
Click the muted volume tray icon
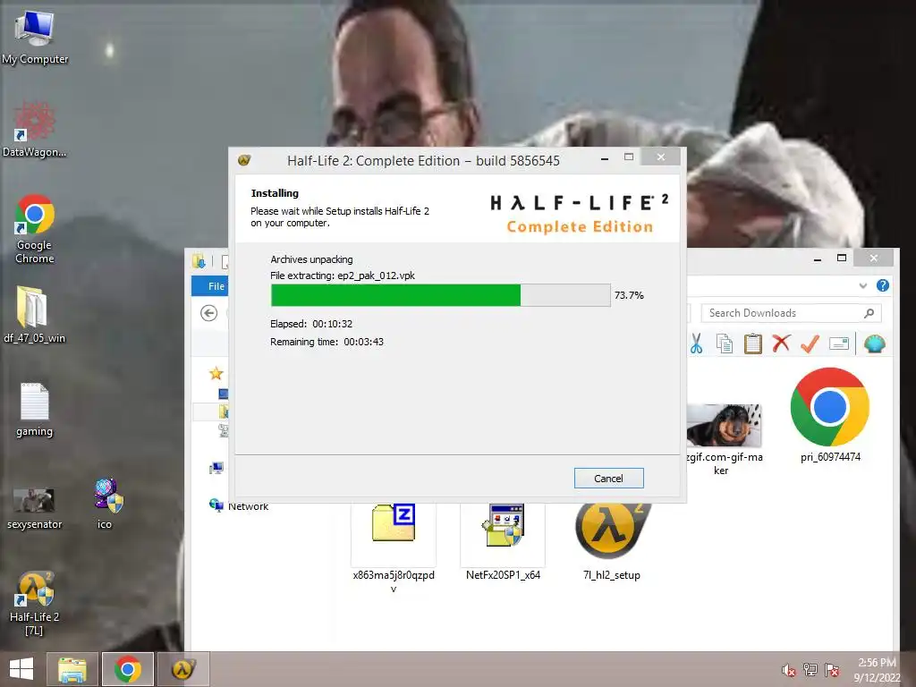click(788, 670)
